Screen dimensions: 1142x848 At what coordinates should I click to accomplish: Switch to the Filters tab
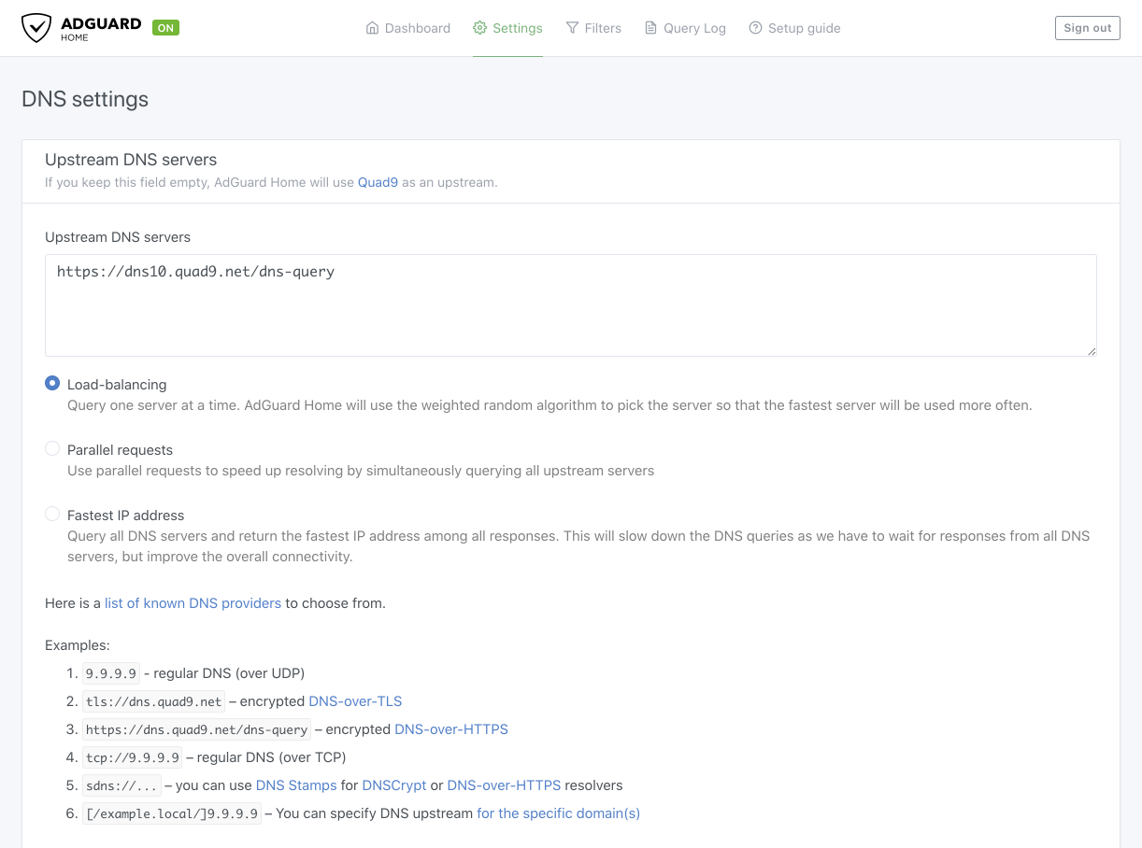click(x=603, y=28)
